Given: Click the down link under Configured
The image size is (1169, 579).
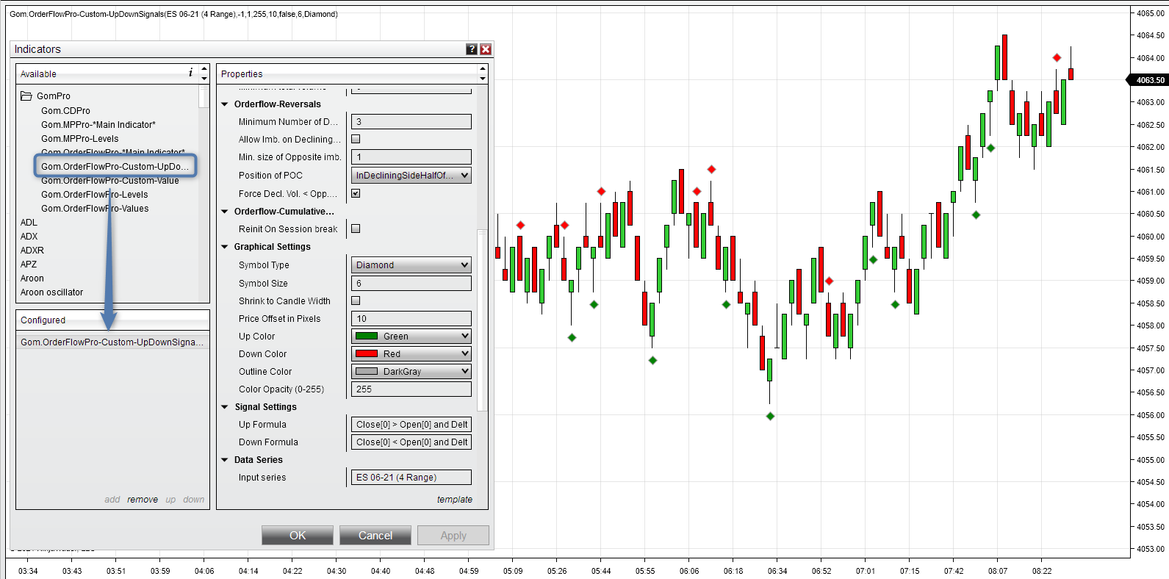Looking at the screenshot, I should point(194,500).
